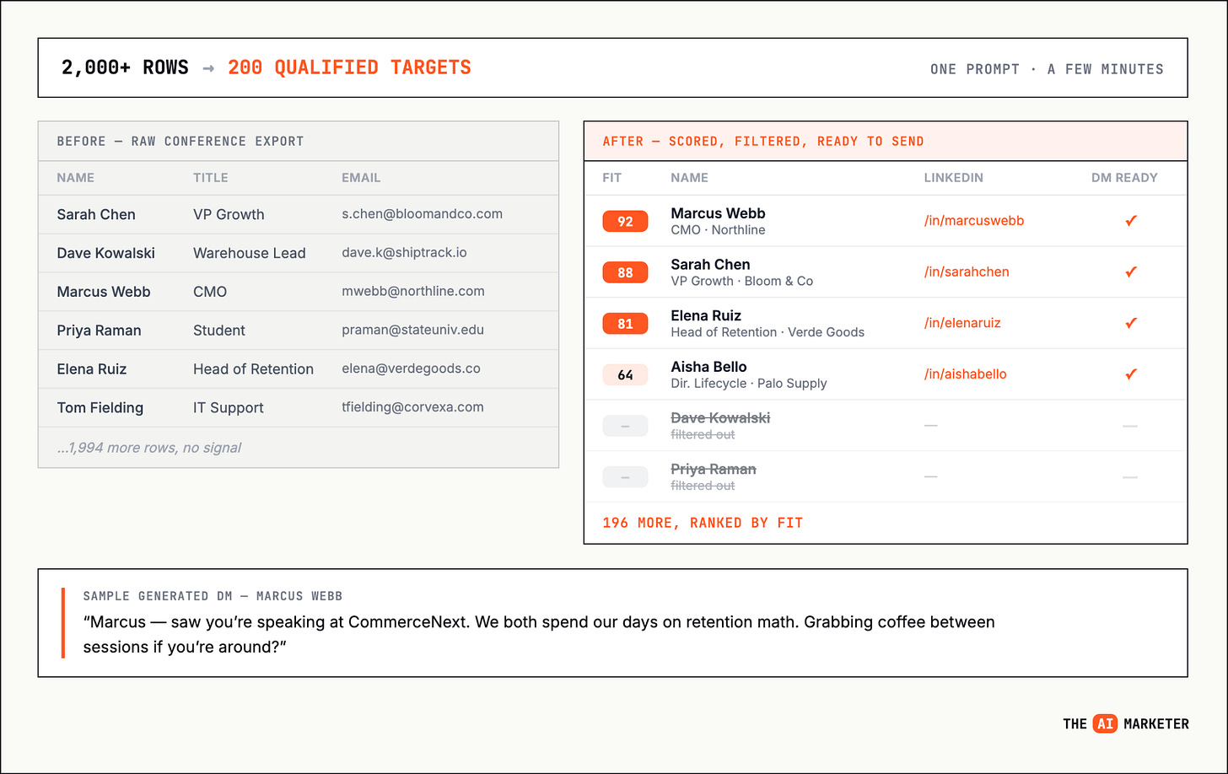Click the struck-through Dave Kowalski name
Screen dimensions: 1228x774
click(720, 418)
